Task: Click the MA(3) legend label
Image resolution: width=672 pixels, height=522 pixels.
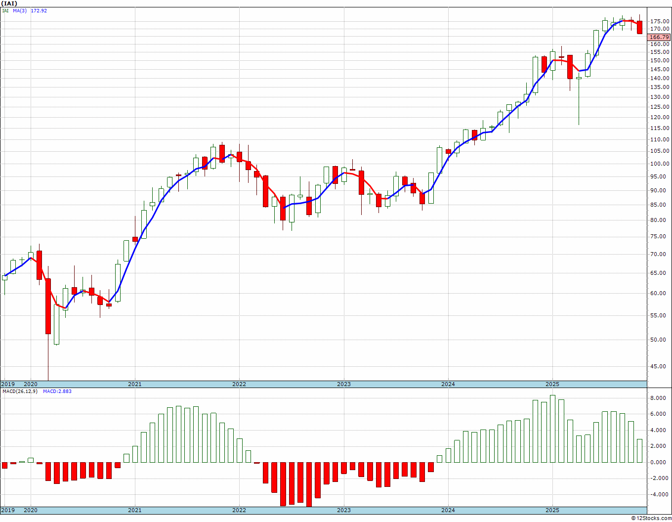Action: [x=20, y=10]
